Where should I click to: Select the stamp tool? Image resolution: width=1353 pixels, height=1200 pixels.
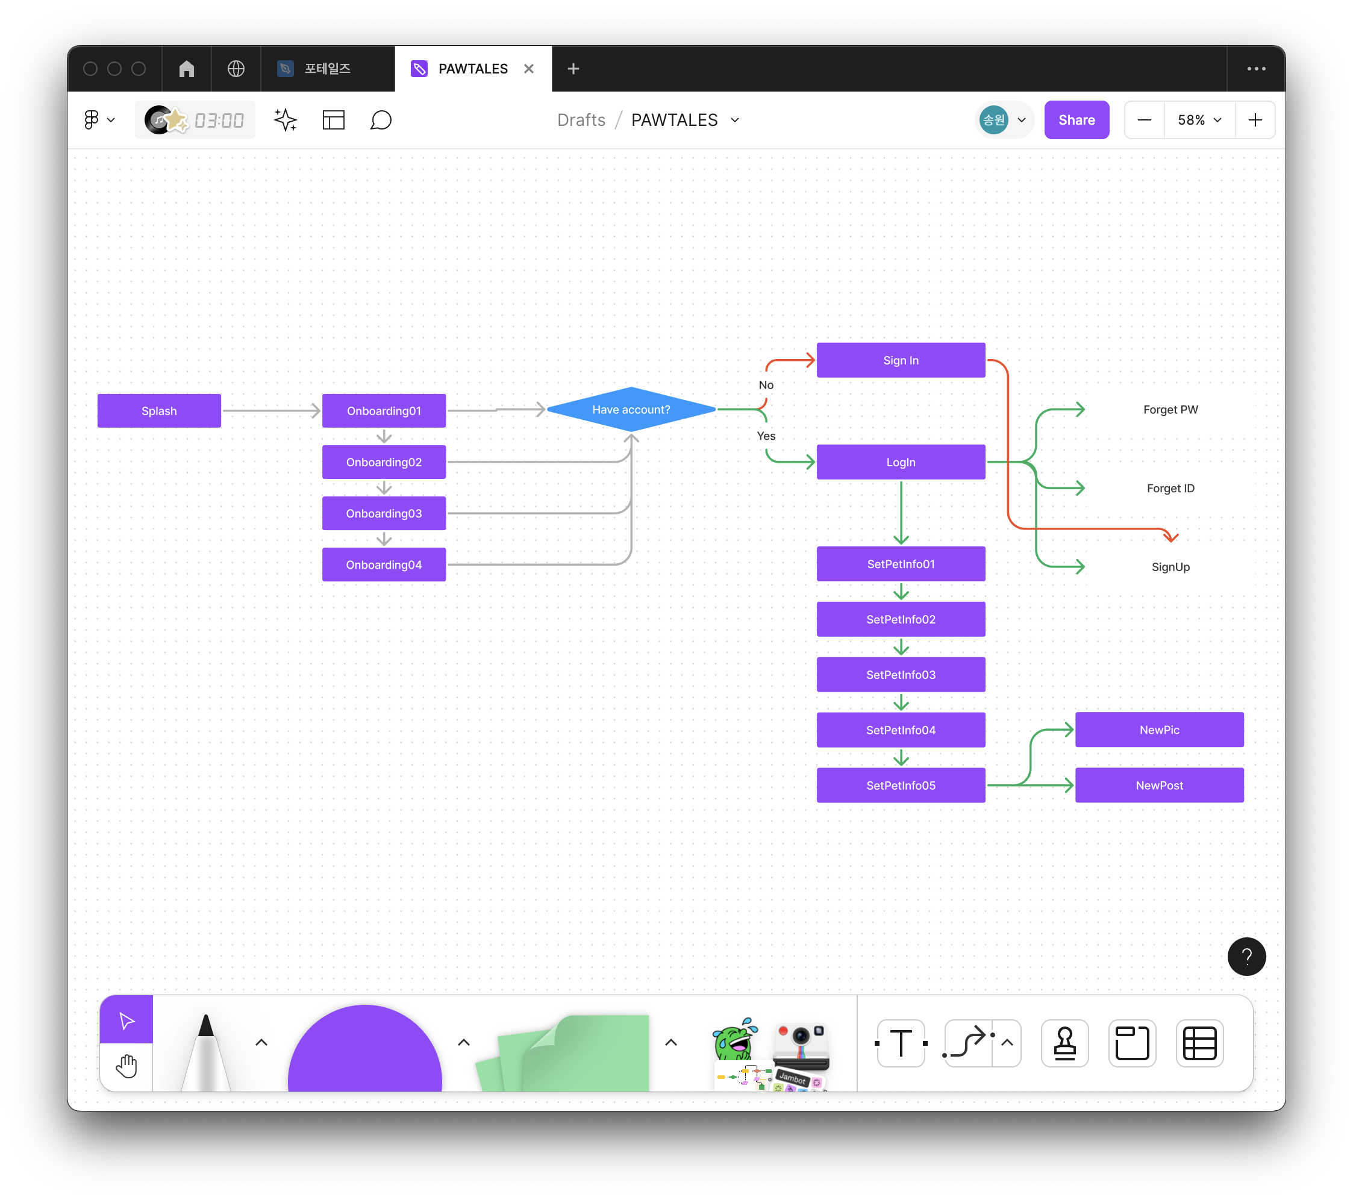[1064, 1043]
